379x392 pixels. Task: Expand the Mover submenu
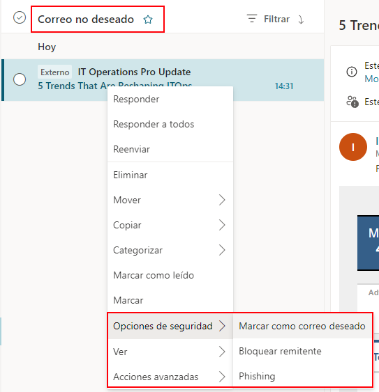click(x=170, y=200)
